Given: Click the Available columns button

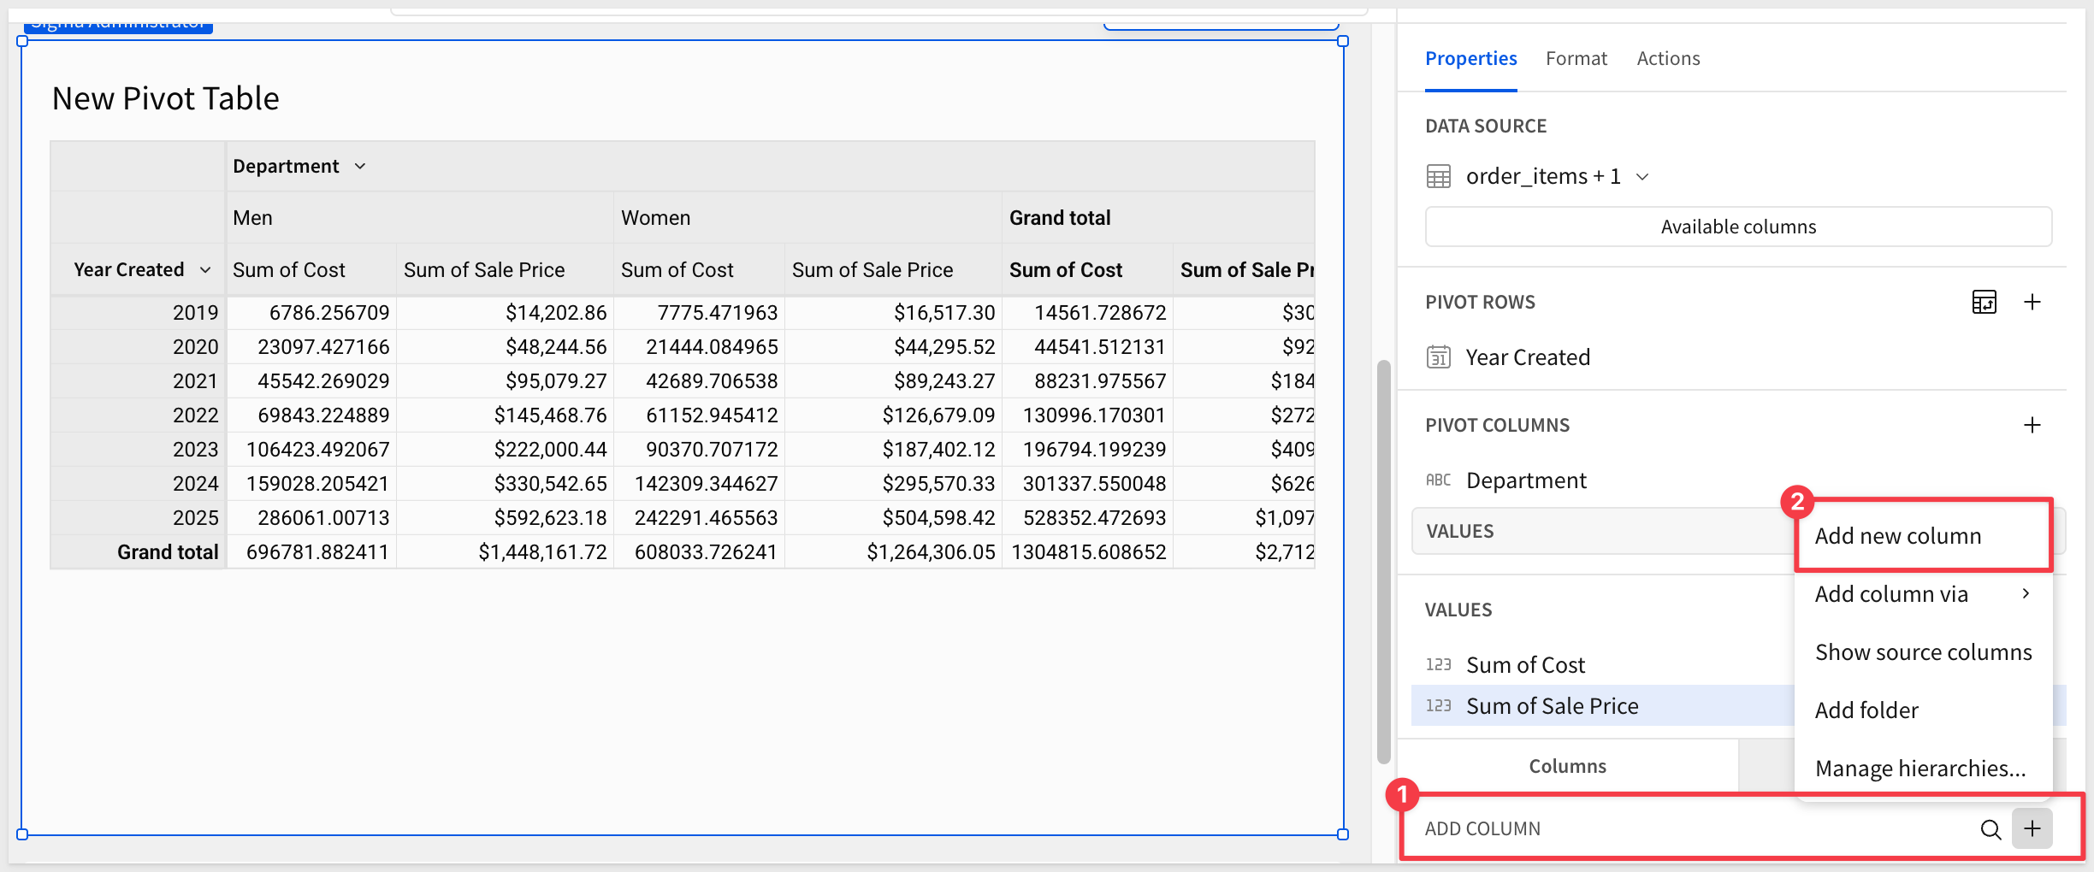Looking at the screenshot, I should click(1738, 227).
